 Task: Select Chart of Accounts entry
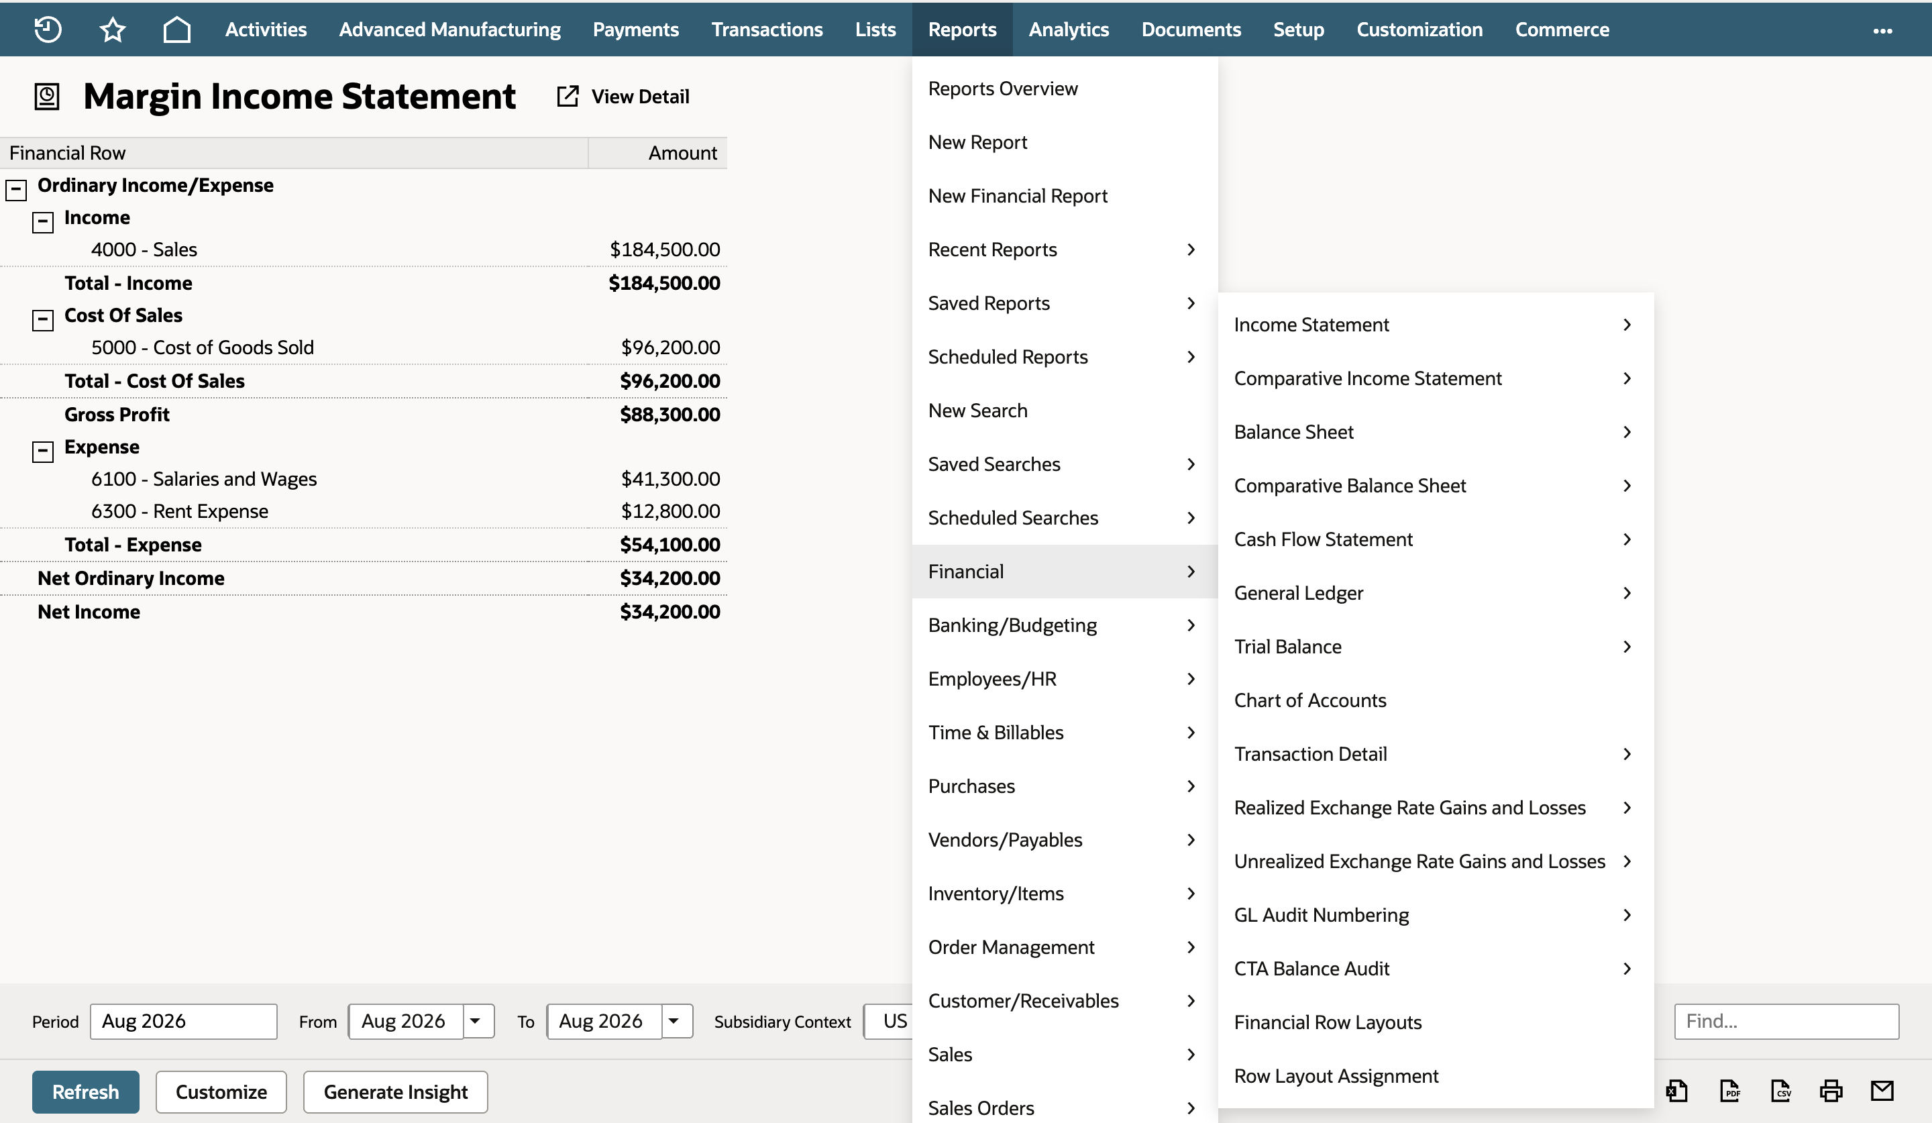click(1435, 700)
